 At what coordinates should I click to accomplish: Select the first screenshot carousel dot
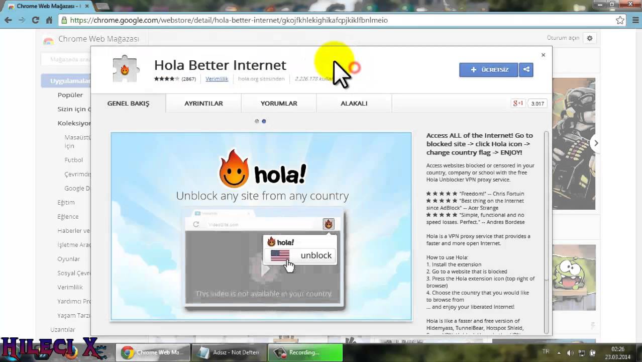pos(257,121)
